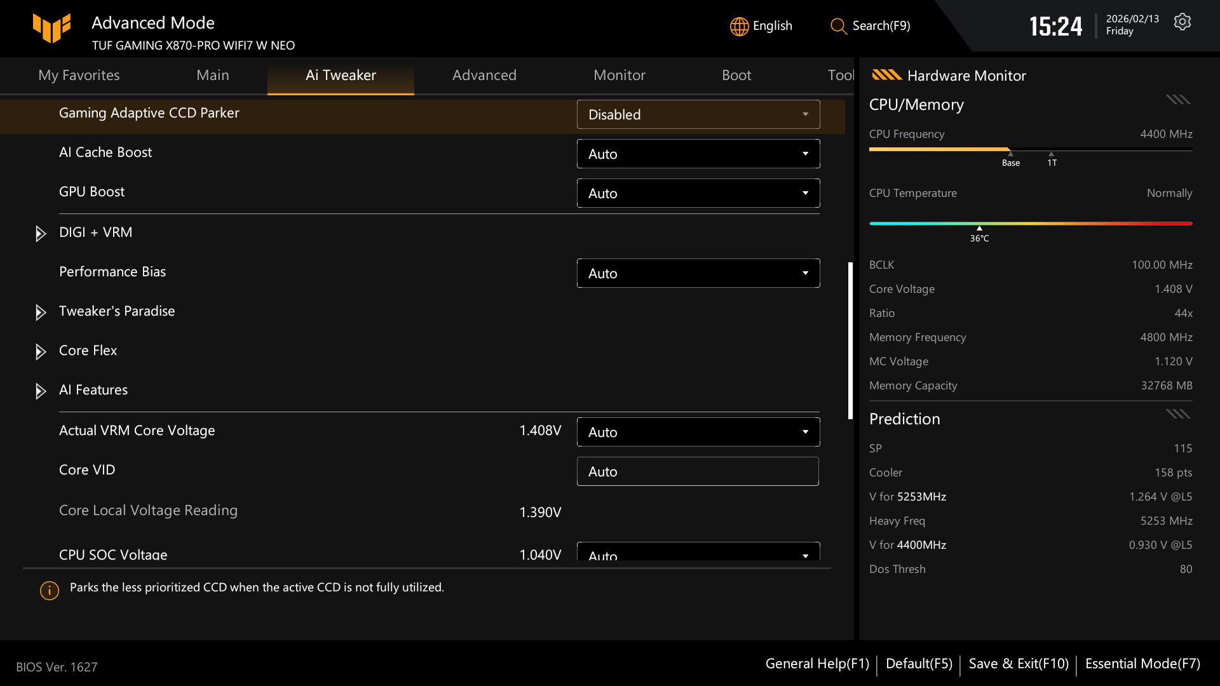Open General Help(F1)

click(x=817, y=663)
